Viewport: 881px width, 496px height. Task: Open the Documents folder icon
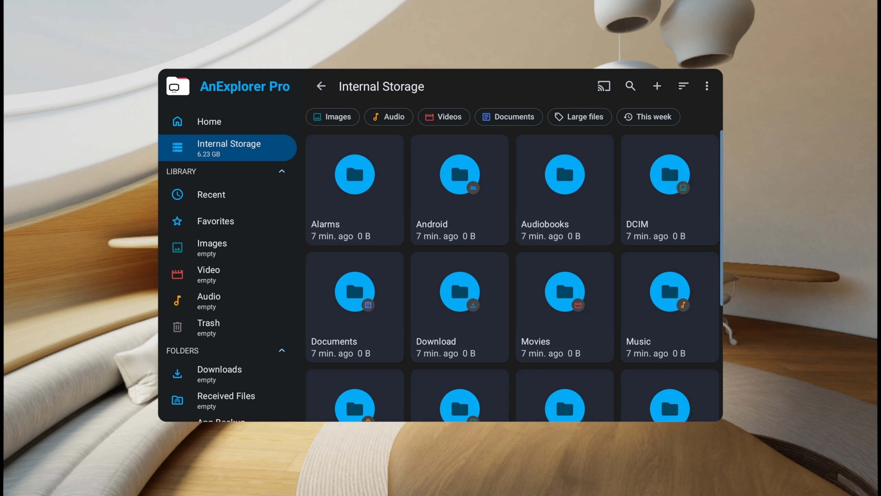coord(354,292)
